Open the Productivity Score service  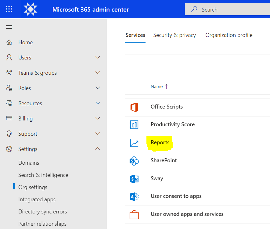pos(173,124)
